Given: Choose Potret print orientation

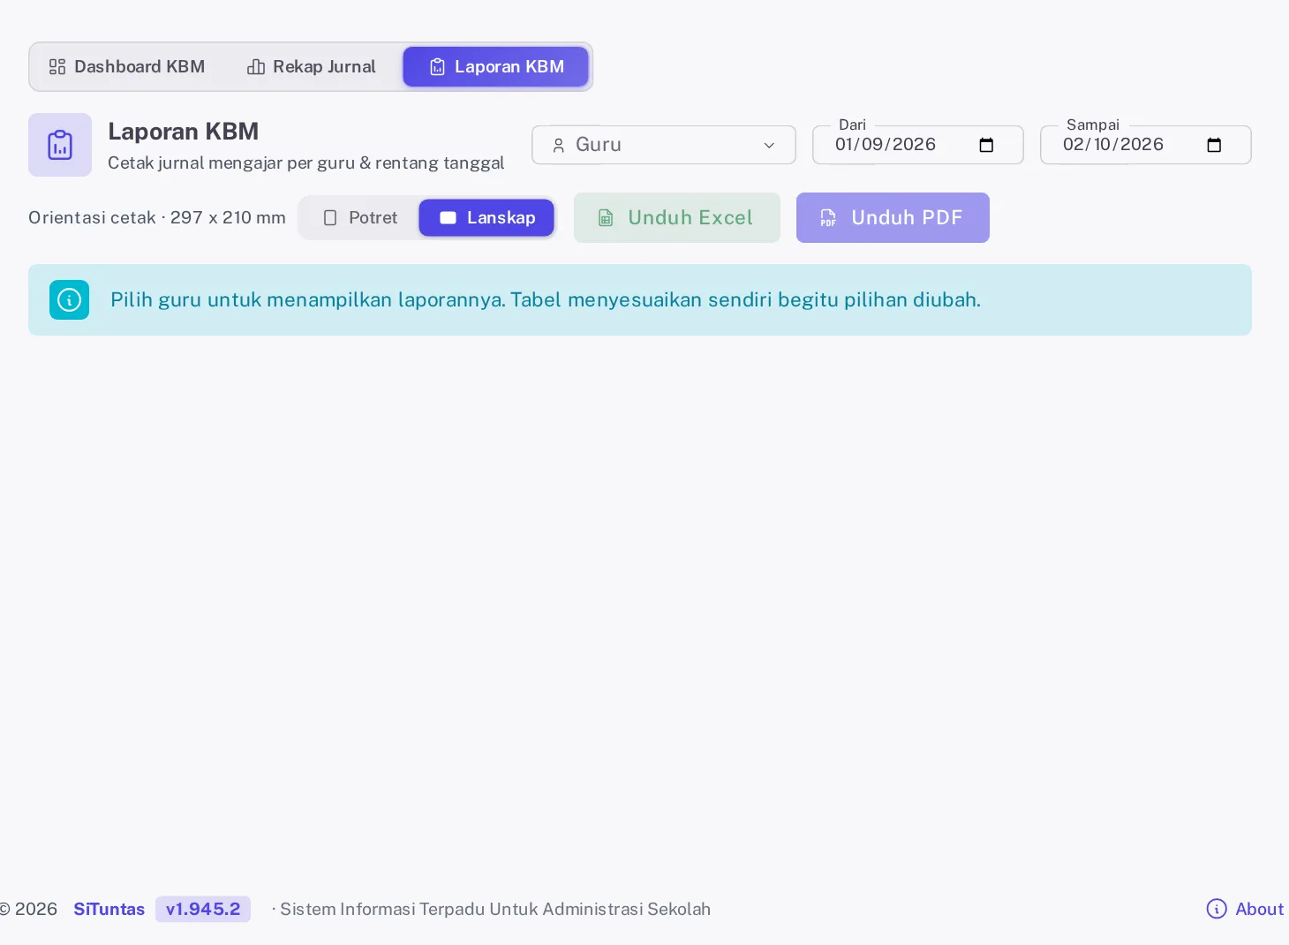Looking at the screenshot, I should point(360,218).
